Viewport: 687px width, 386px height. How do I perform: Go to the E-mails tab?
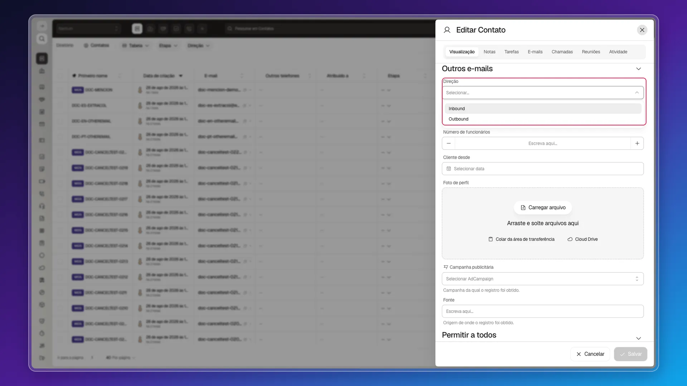[x=535, y=52]
